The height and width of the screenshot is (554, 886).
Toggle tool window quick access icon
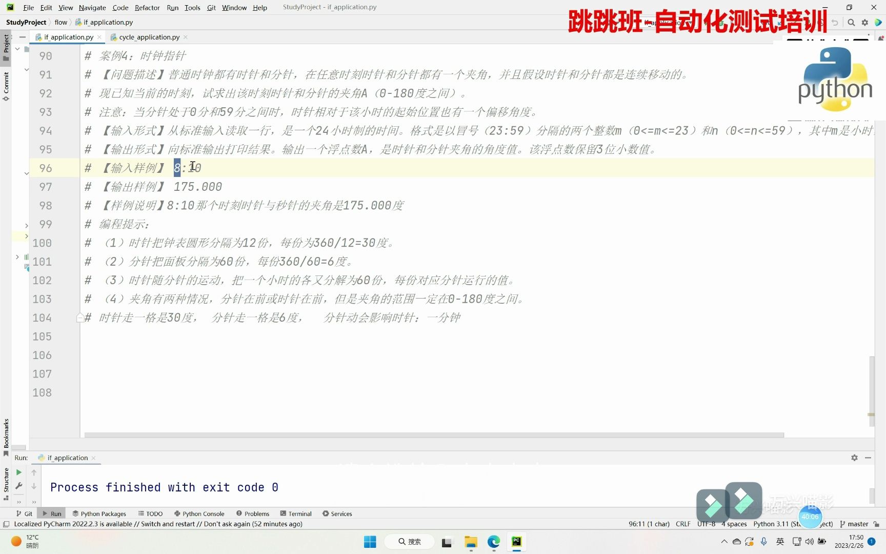[x=6, y=524]
